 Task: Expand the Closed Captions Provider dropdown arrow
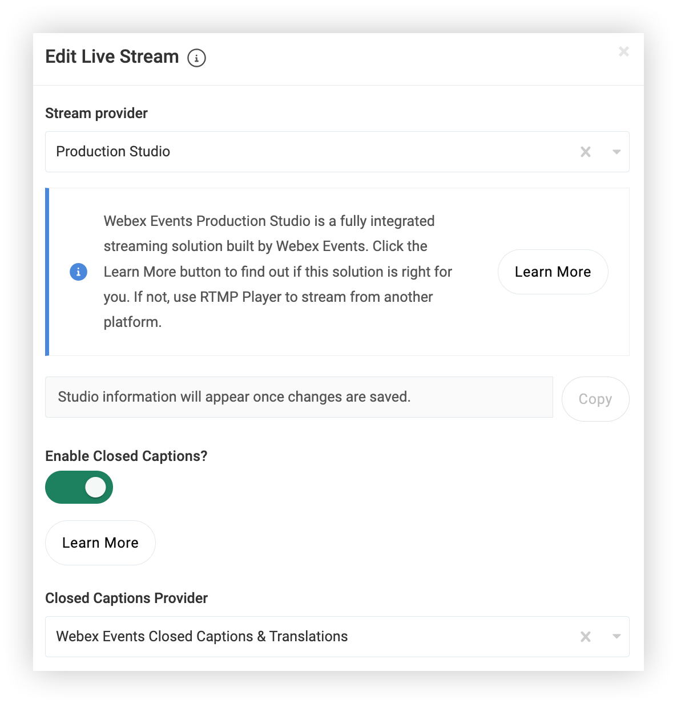[x=616, y=637]
